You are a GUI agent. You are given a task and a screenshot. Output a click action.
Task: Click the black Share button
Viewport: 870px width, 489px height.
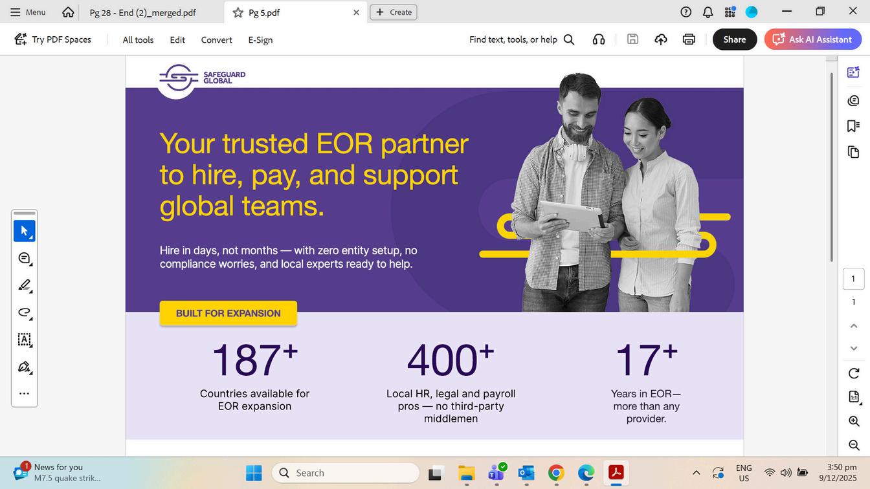coord(735,39)
